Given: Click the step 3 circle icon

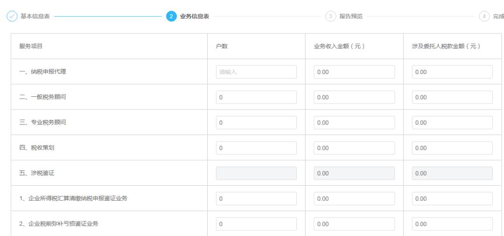Looking at the screenshot, I should pos(330,16).
